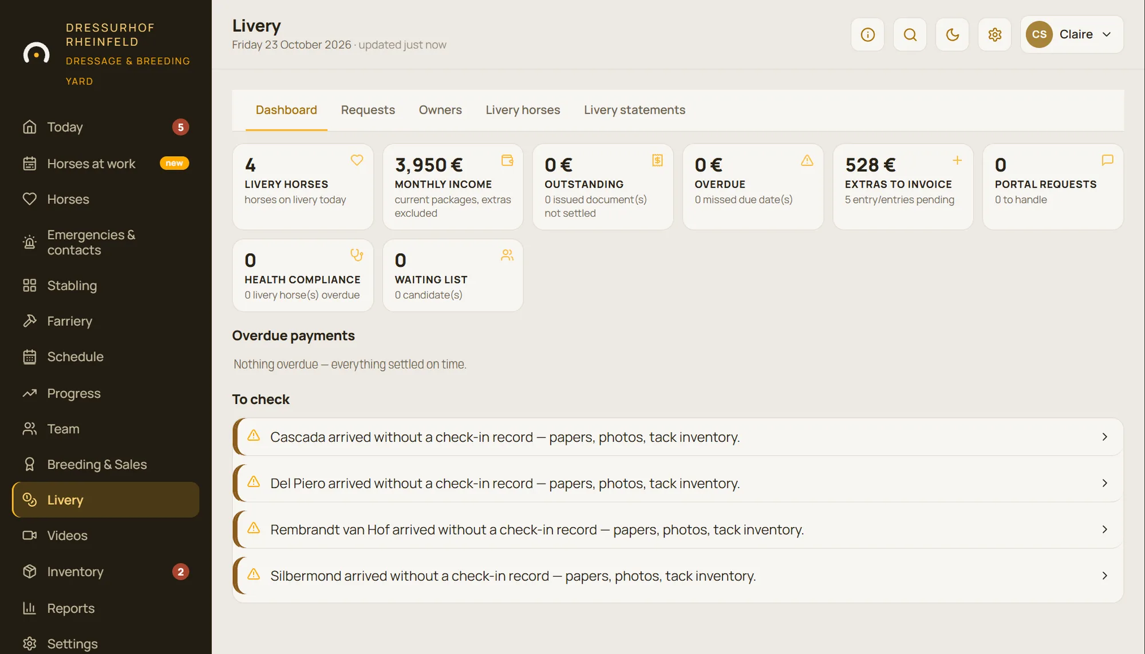The height and width of the screenshot is (654, 1145).
Task: Click the Team people icon
Action: pos(30,429)
